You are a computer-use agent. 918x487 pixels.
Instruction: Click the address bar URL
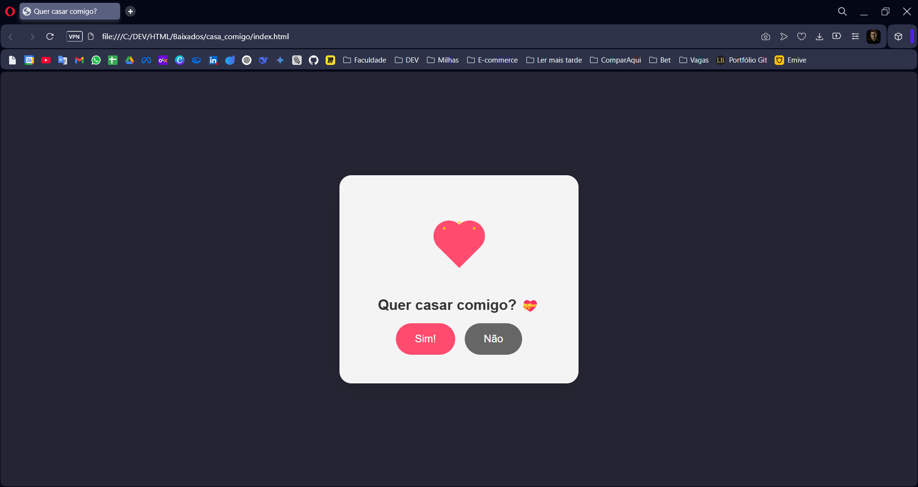196,37
